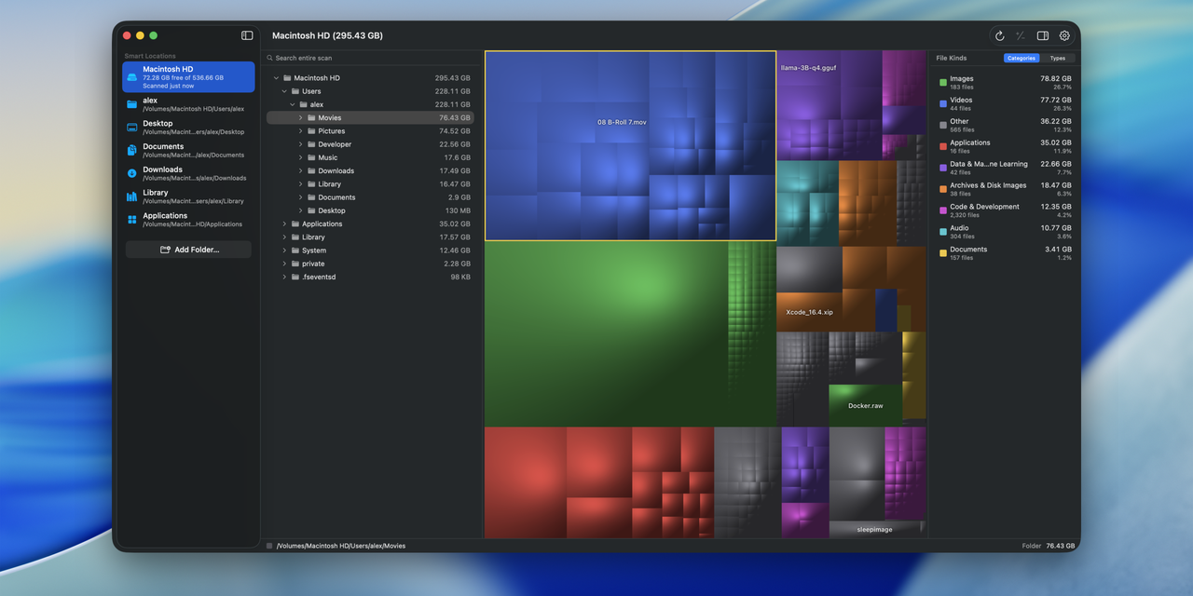Open settings with the gear icon
1193x596 pixels.
coord(1064,35)
